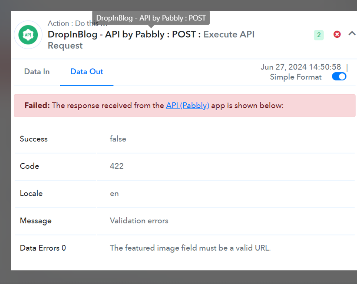Screen dimensions: 357x284
Task: Collapse the action step with the chevron
Action: pos(352,34)
